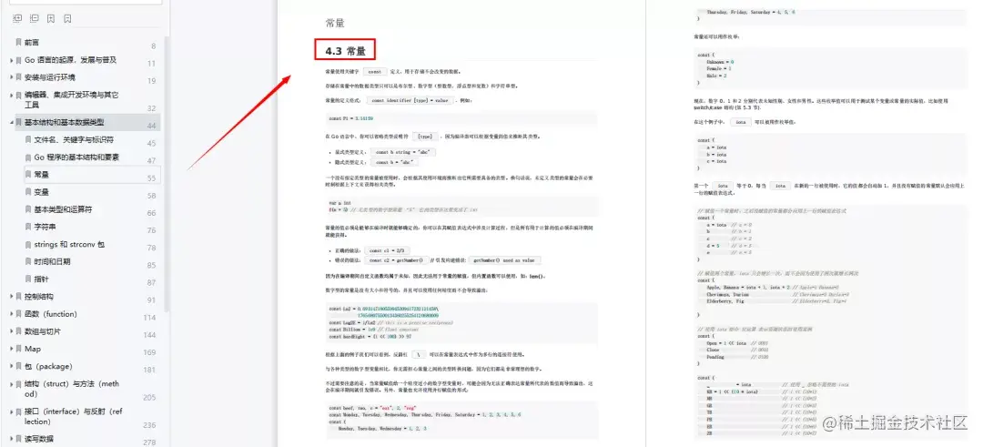Open the 包 (package) chapter title
This screenshot has height=447, width=983.
click(48, 366)
